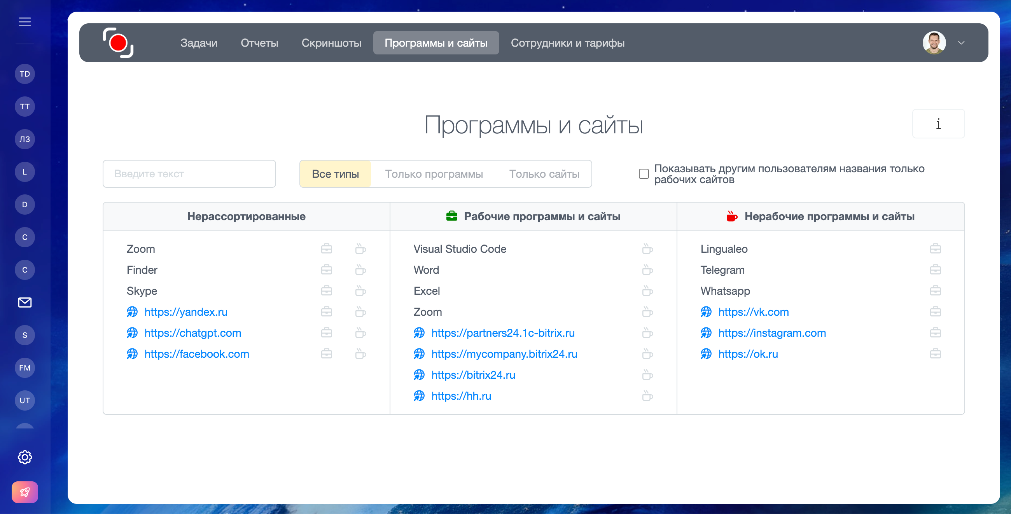Expand the user profile dropdown chevron
This screenshot has width=1011, height=514.
coord(961,43)
